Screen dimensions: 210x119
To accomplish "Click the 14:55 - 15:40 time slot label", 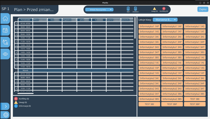I will click(x=25, y=56).
